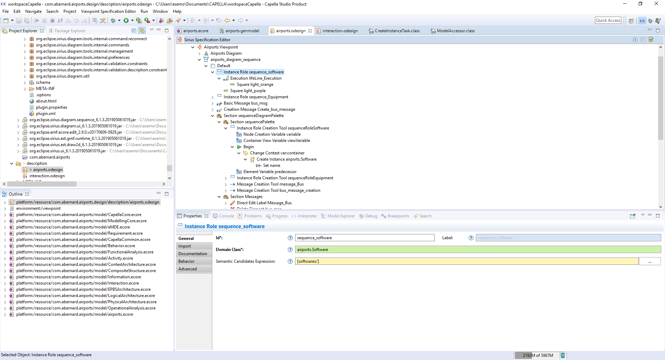
Task: Click the Forward navigation arrow icon
Action: click(x=240, y=21)
